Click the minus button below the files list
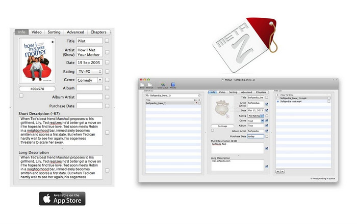 [283, 171]
